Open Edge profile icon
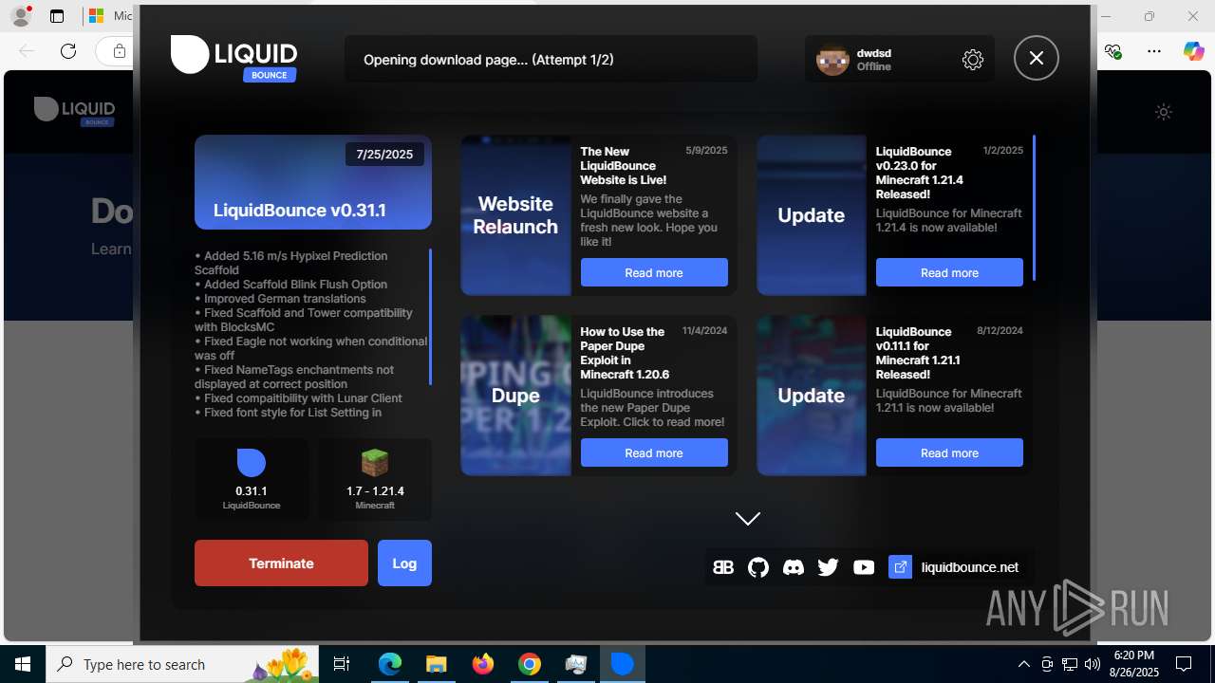The image size is (1215, 683). coord(21,16)
